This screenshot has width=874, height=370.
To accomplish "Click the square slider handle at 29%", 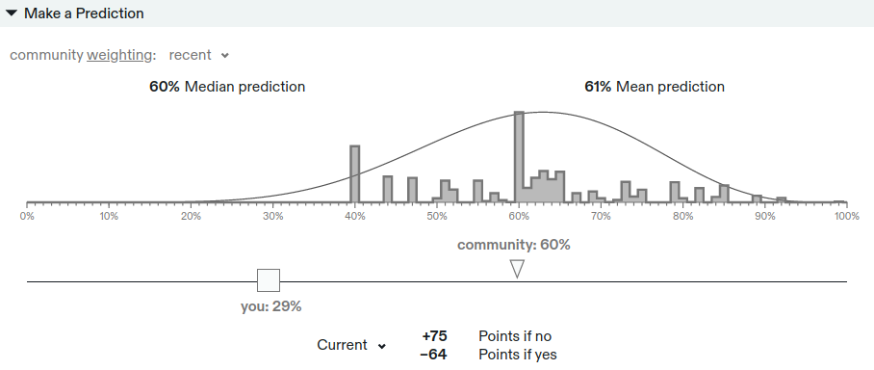I will 269,280.
